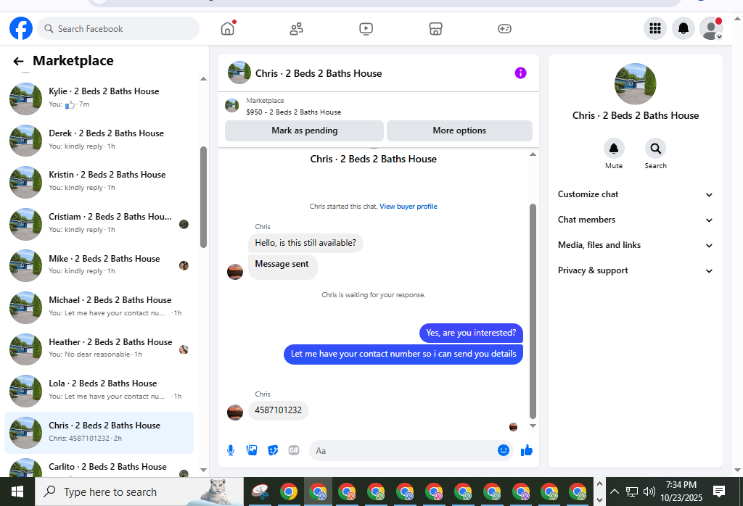Image resolution: width=743 pixels, height=506 pixels.
Task: Record a voice clip with microphone
Action: [x=231, y=450]
